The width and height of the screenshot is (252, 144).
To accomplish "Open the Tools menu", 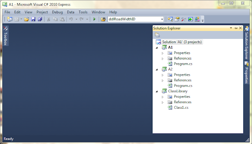I will point(83,12).
